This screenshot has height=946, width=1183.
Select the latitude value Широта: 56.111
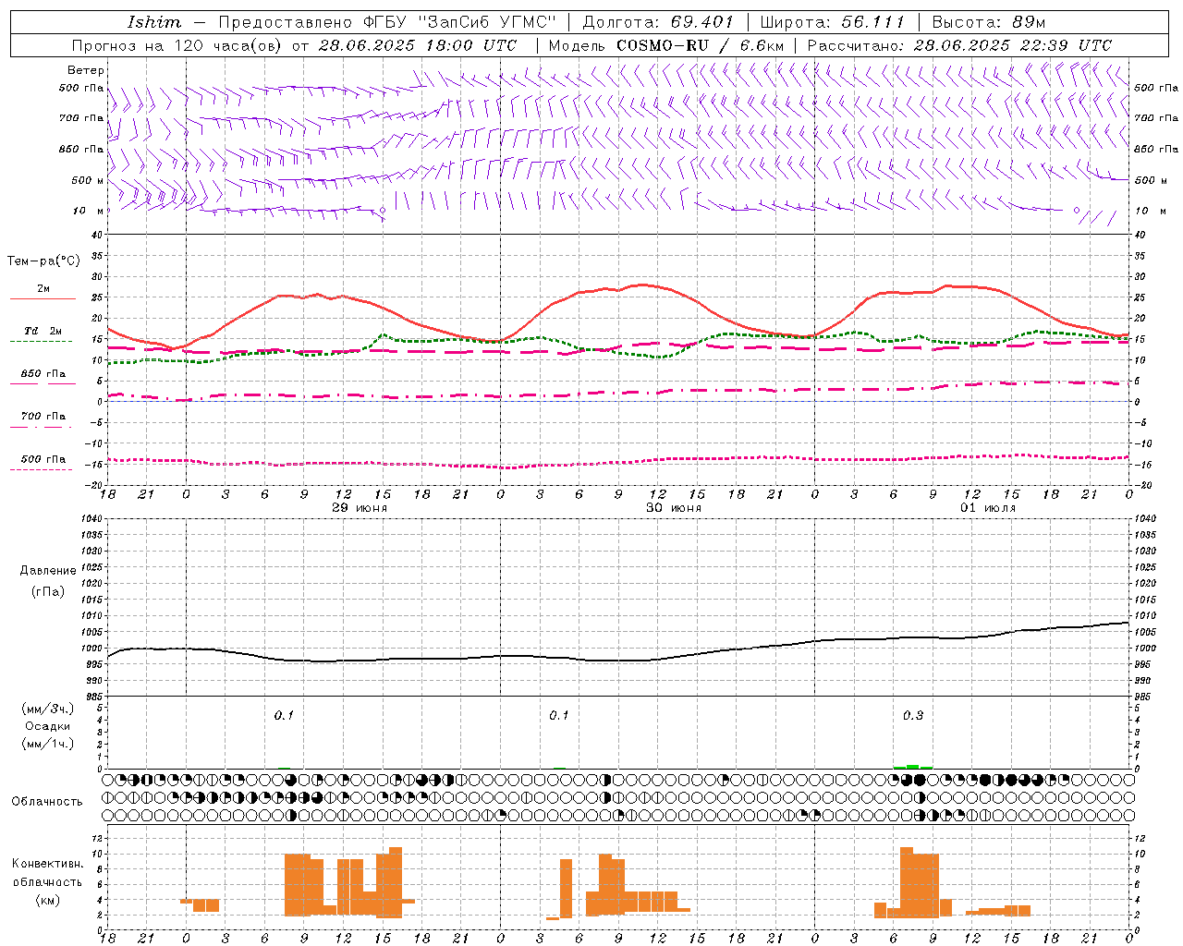coord(832,22)
